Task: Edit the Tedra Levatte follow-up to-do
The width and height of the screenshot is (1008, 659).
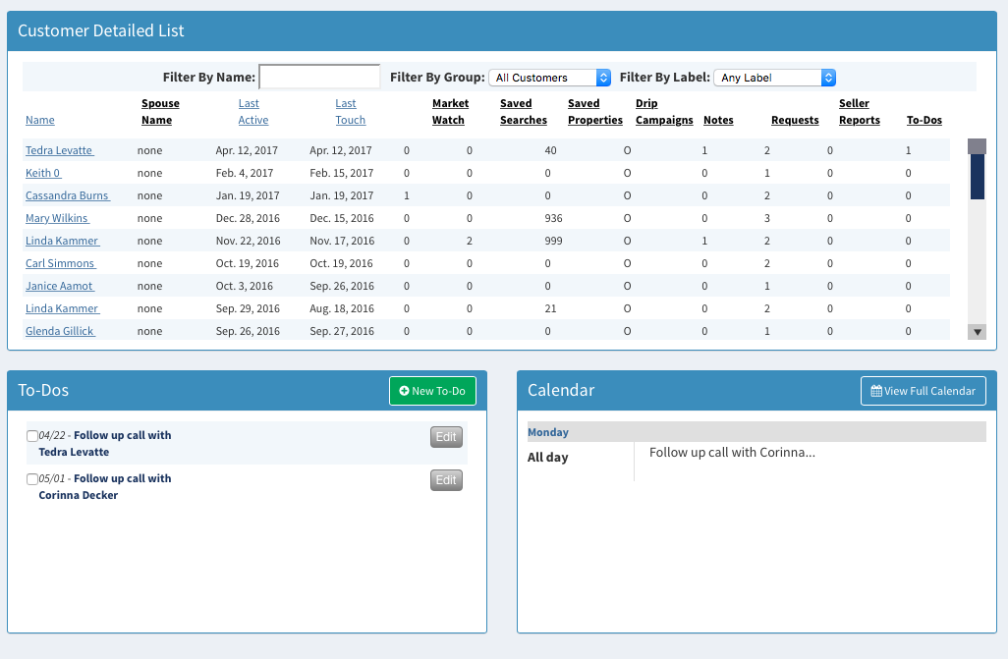Action: tap(446, 436)
